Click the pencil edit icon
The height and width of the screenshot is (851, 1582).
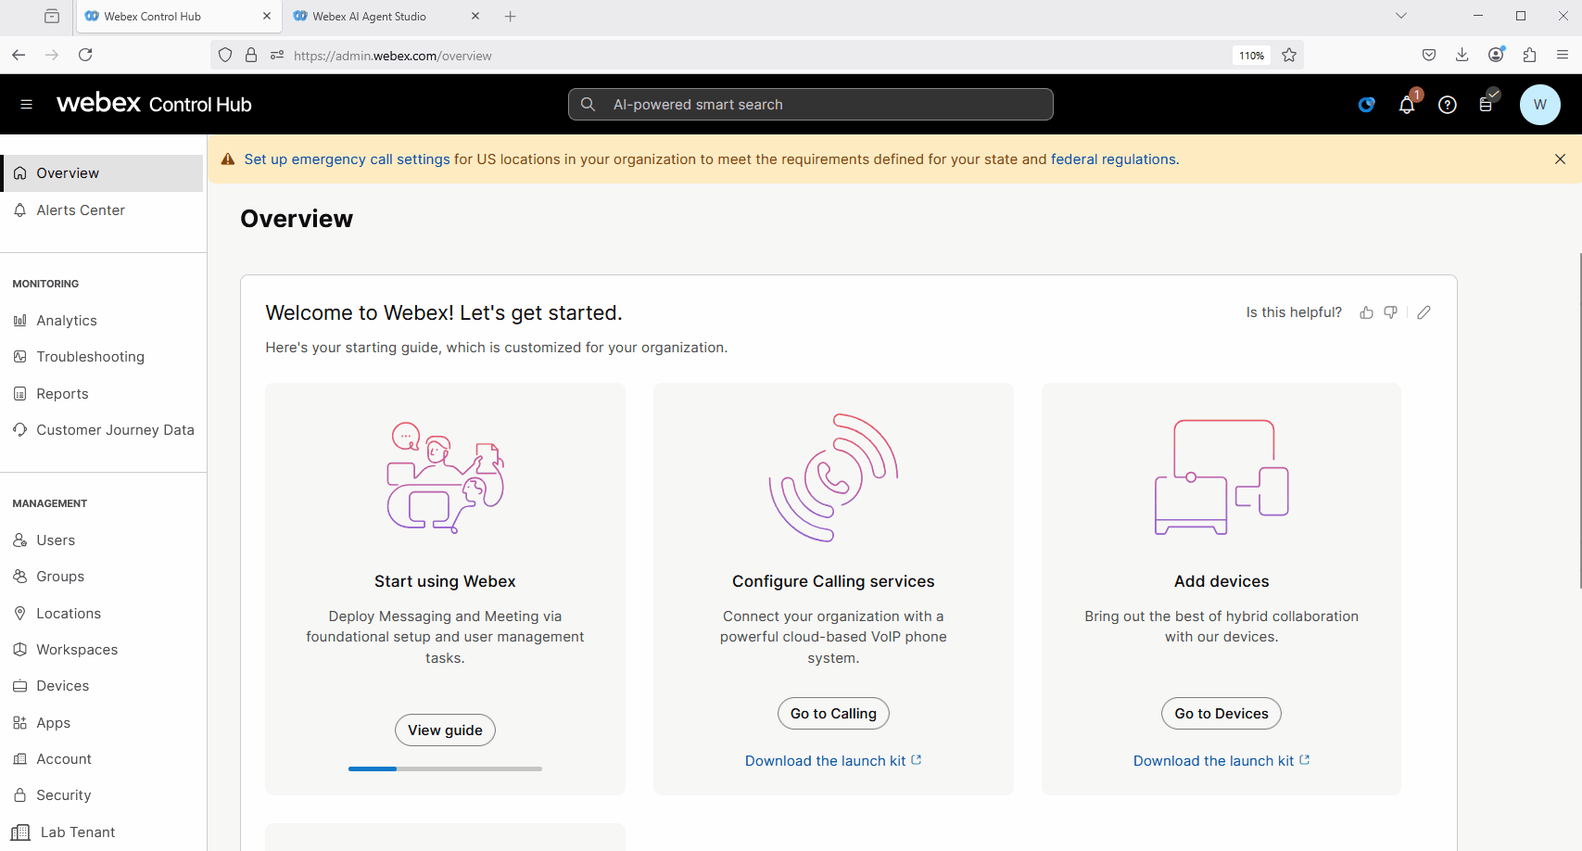point(1424,312)
